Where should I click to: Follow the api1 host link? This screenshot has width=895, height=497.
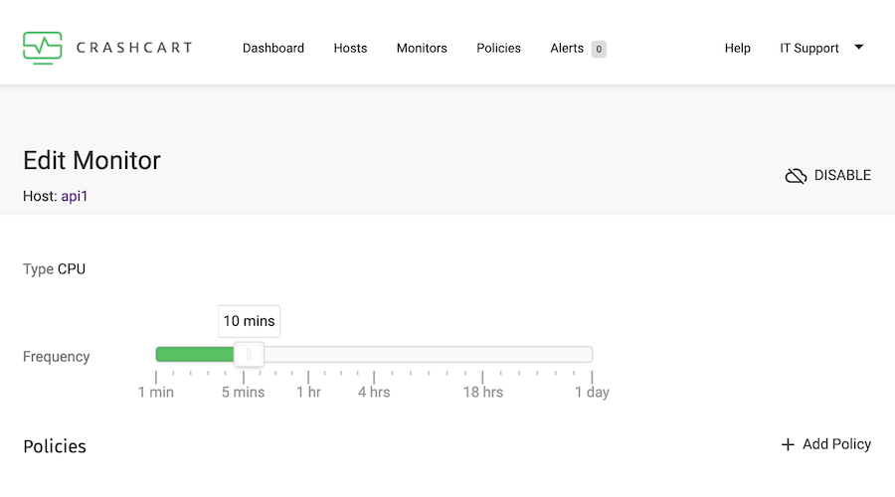tap(75, 196)
